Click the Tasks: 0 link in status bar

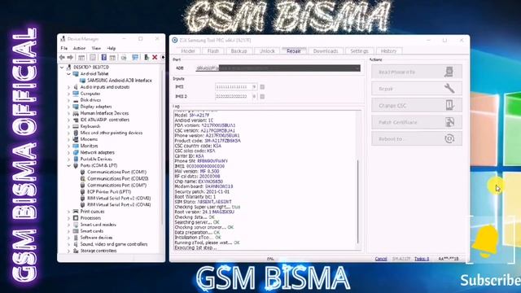(422, 259)
